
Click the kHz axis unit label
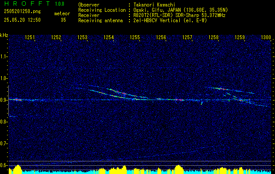tap(4, 35)
